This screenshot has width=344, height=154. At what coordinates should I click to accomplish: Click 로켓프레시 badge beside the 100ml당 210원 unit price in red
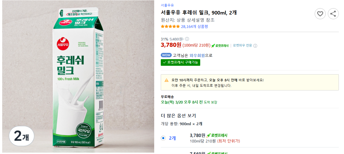[x=220, y=45]
